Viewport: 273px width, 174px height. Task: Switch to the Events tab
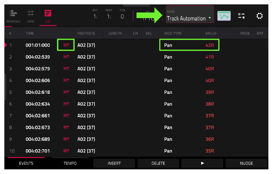(x=26, y=163)
